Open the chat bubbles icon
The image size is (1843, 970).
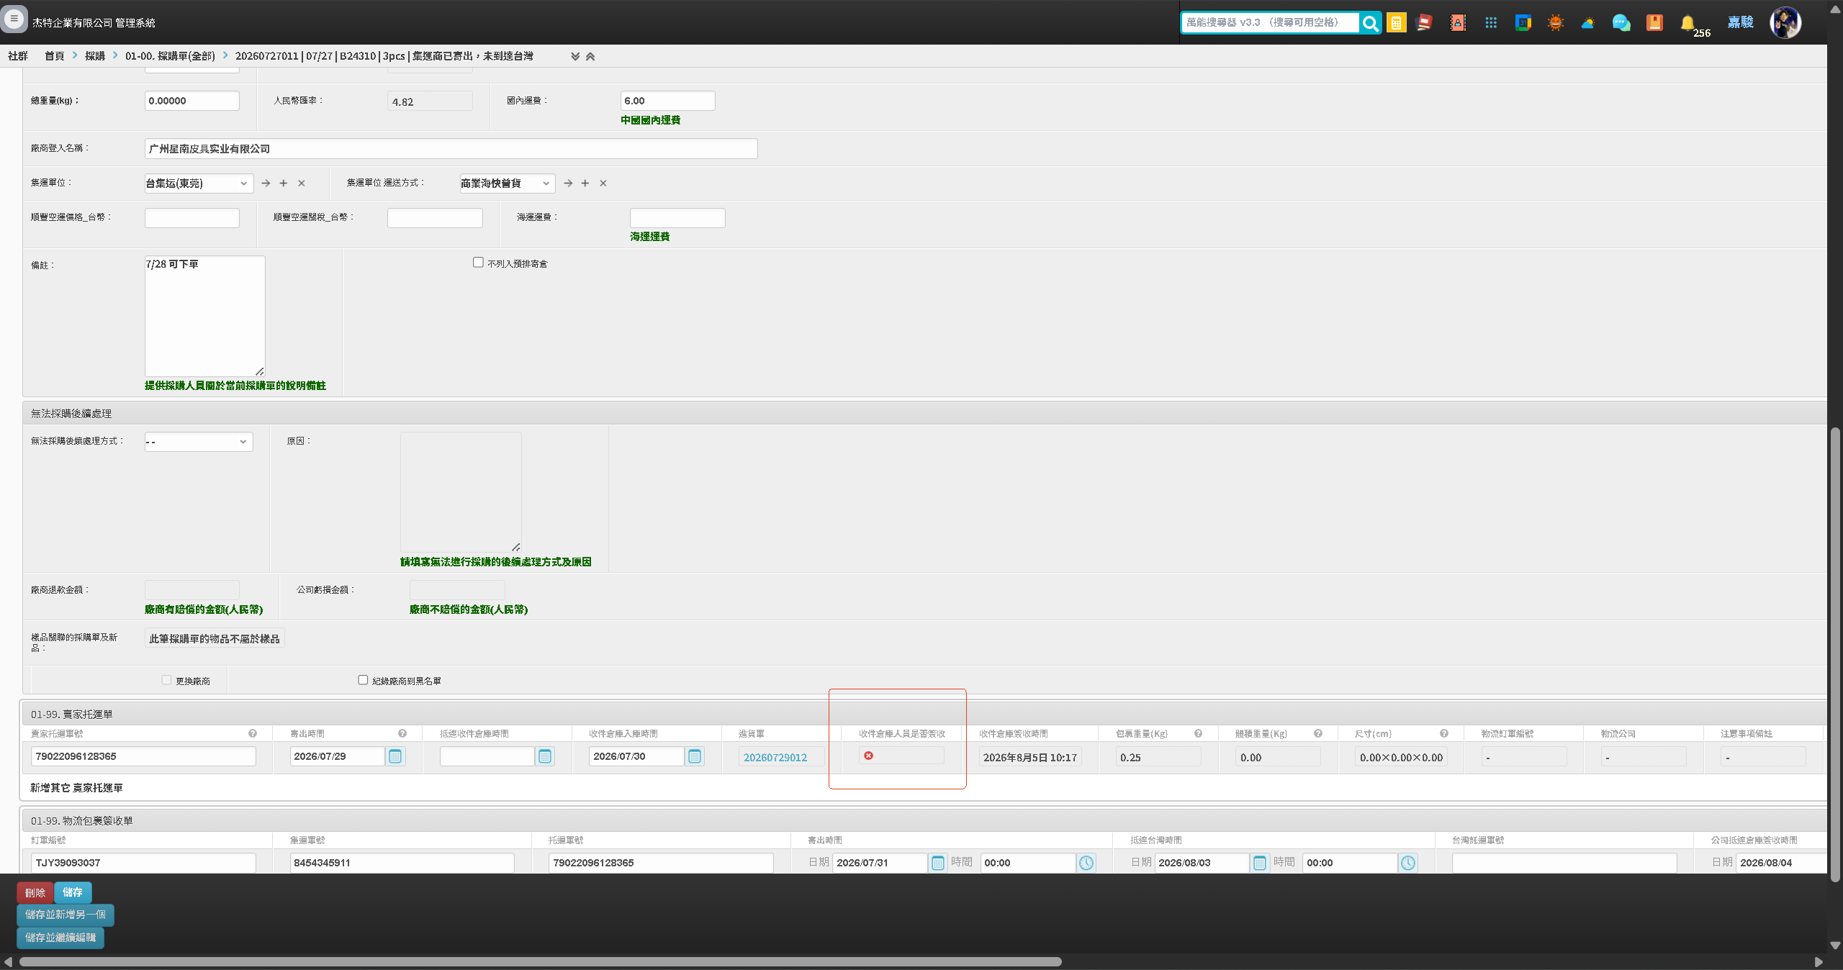[x=1621, y=23]
